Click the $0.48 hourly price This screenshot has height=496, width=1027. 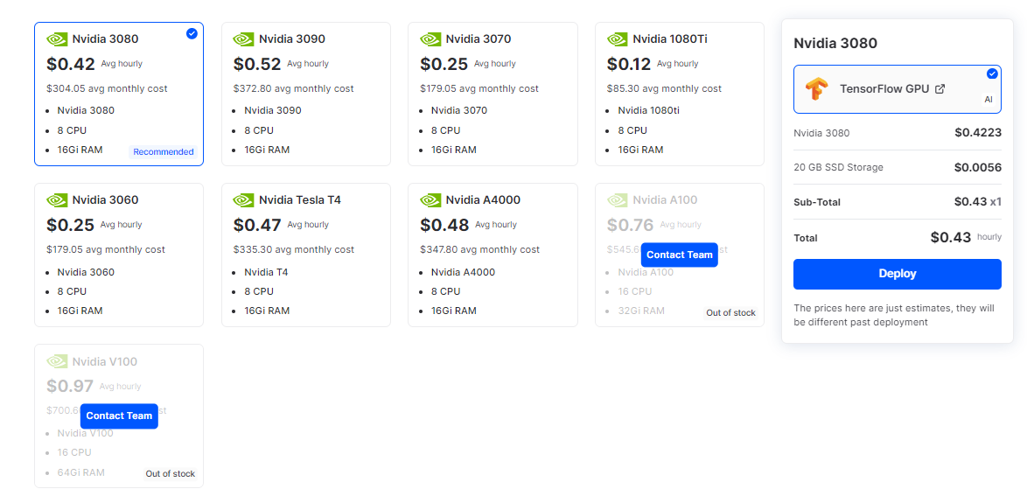tap(444, 226)
